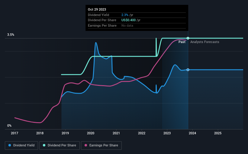Click 'Dividend Per Share' row label in tooltip
Screen dimensions: 248x154
(102, 20)
